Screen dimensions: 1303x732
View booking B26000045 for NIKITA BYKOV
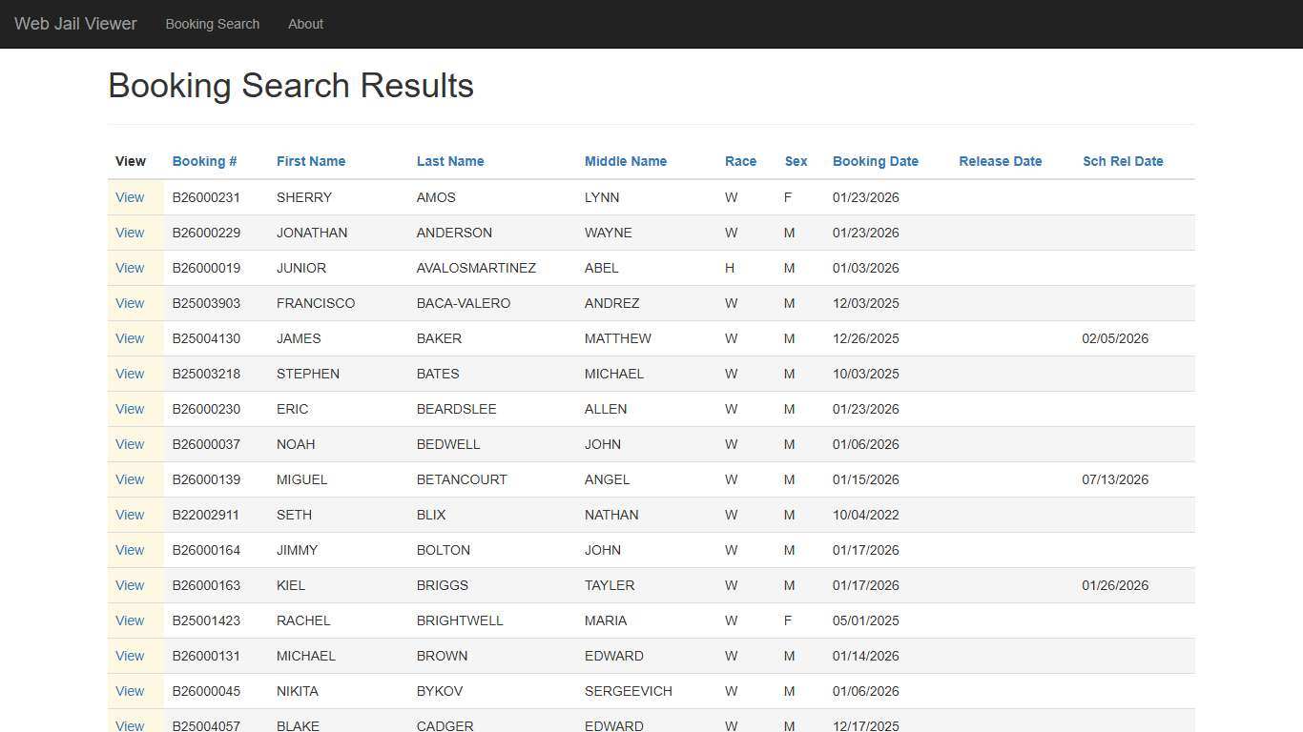click(x=130, y=691)
